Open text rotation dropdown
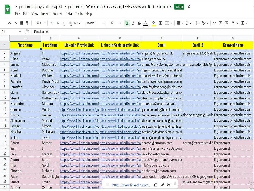The width and height of the screenshot is (254, 191). (x=205, y=23)
